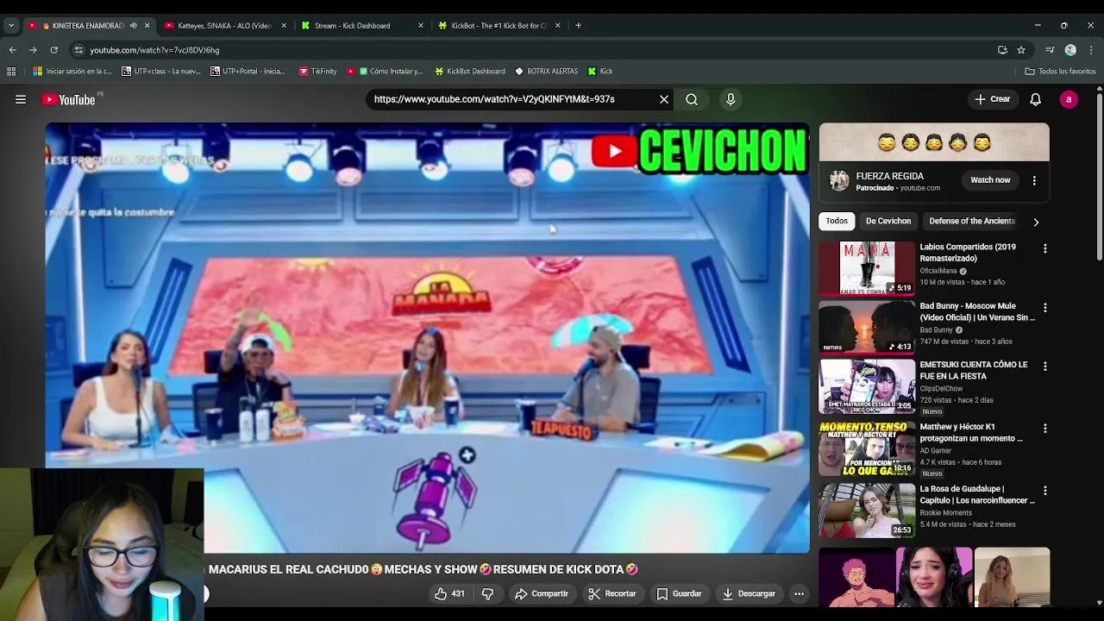Like the video with thumbs up
The image size is (1104, 621).
coord(449,593)
